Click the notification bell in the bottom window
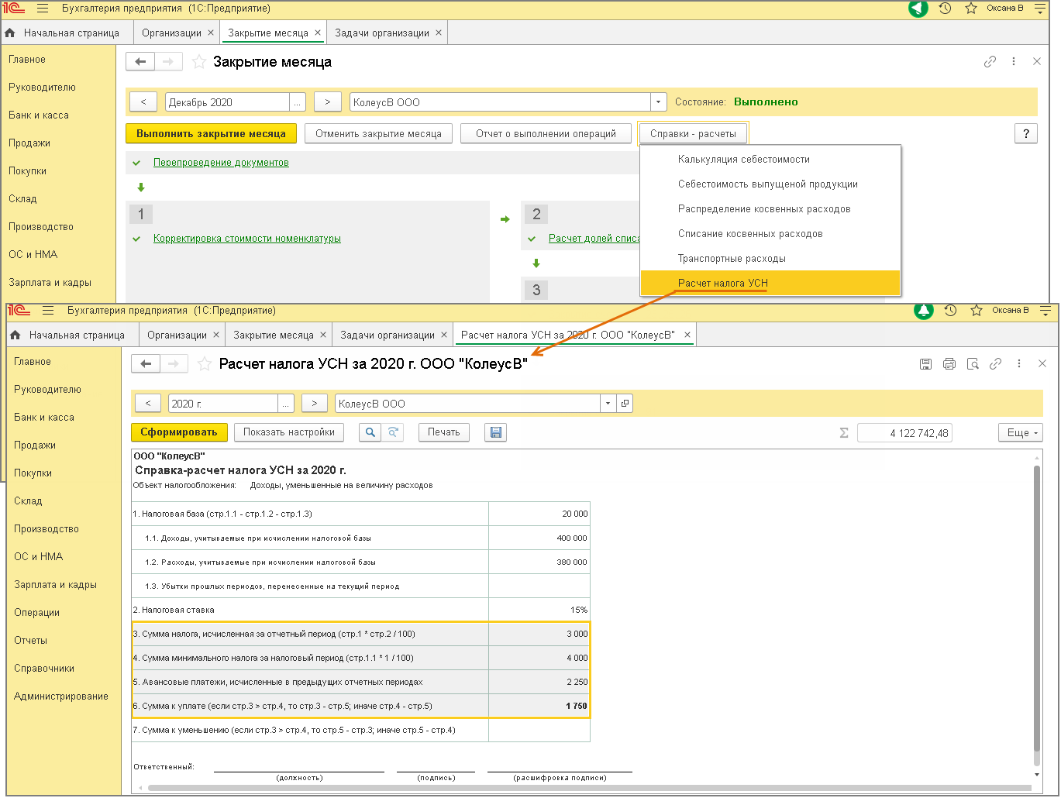1061x798 pixels. click(x=924, y=311)
